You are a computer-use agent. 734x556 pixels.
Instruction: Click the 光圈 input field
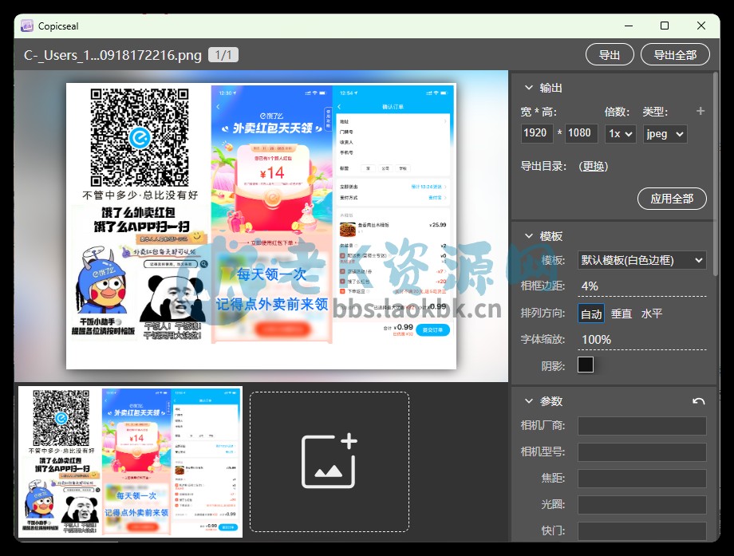(x=641, y=504)
